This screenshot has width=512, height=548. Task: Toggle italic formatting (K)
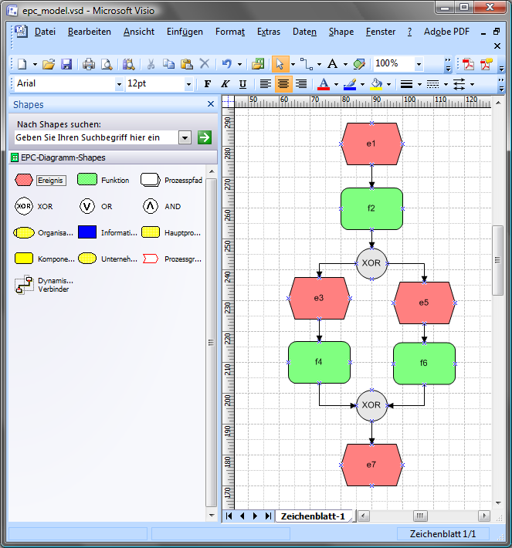coord(225,84)
